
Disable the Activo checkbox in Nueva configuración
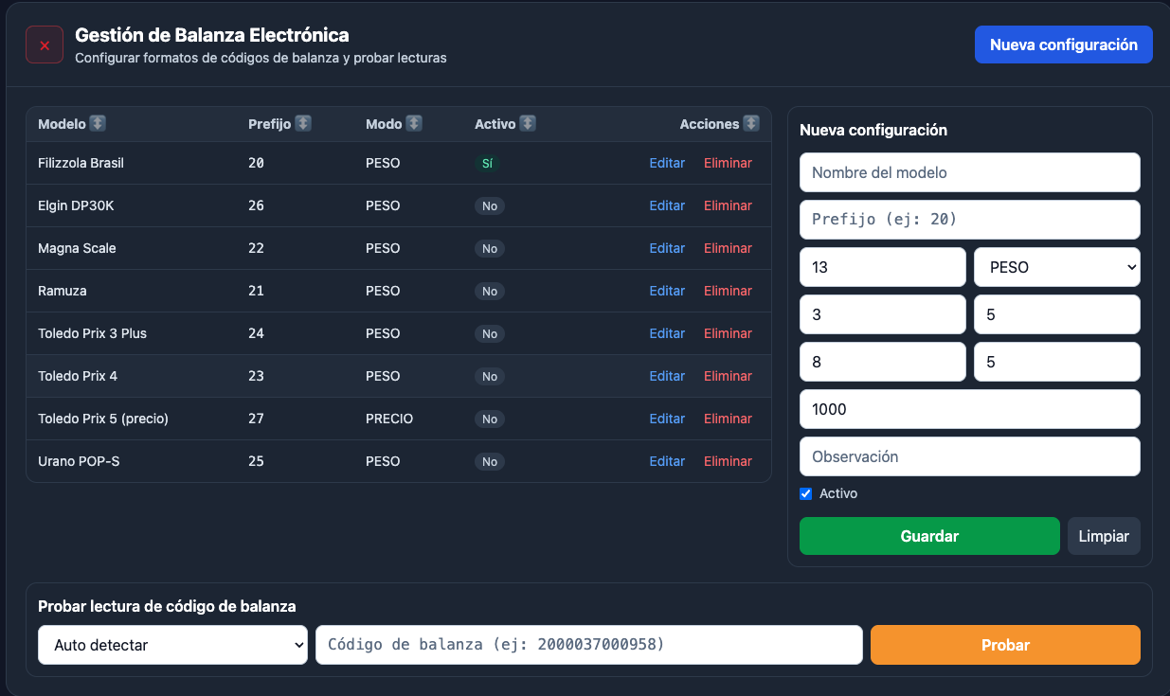click(806, 493)
